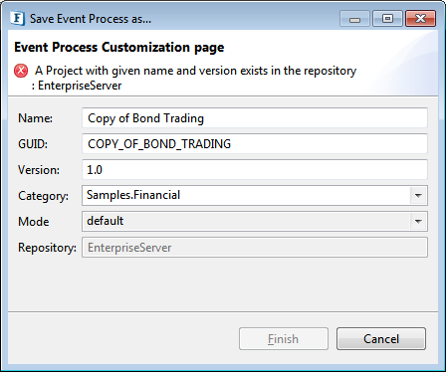Viewport: 446px width, 372px height.
Task: Click the default Mode combo box
Action: point(255,221)
